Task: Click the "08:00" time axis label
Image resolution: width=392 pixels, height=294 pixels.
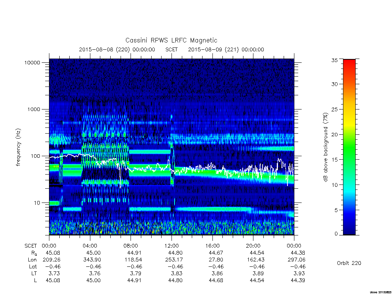Action: pyautogui.click(x=131, y=246)
